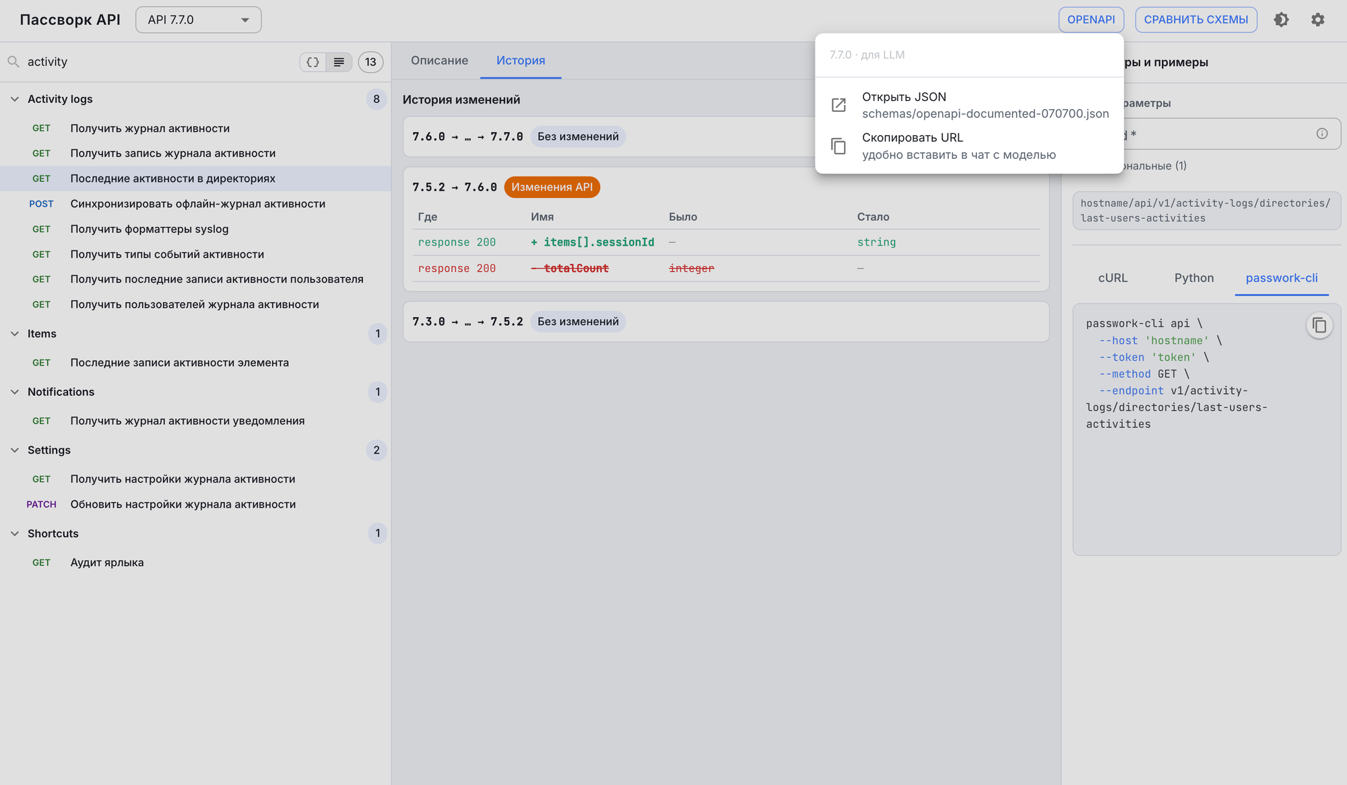1347x785 pixels.
Task: Click the items[].sessionId added field
Action: (x=593, y=242)
